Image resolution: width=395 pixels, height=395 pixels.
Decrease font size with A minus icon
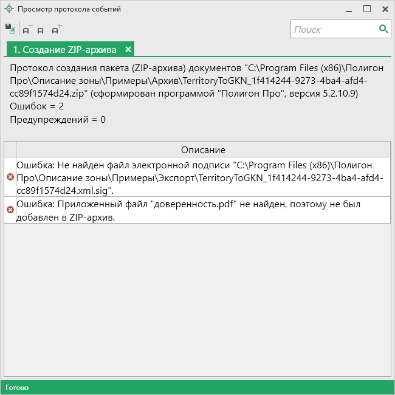(x=27, y=29)
